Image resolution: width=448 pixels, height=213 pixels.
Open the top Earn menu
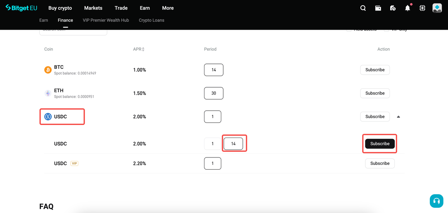145,8
